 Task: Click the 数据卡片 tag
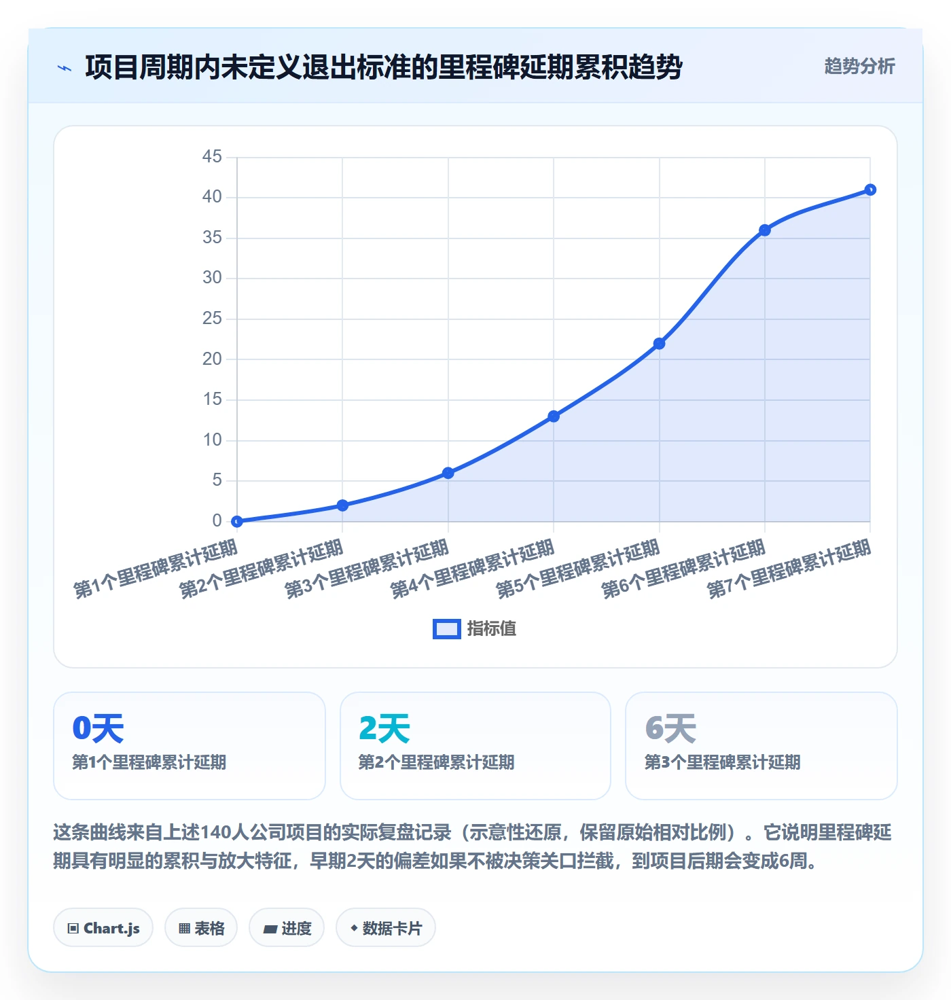click(x=386, y=927)
